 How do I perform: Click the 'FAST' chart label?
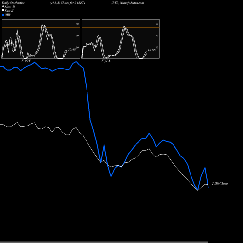point(26,61)
